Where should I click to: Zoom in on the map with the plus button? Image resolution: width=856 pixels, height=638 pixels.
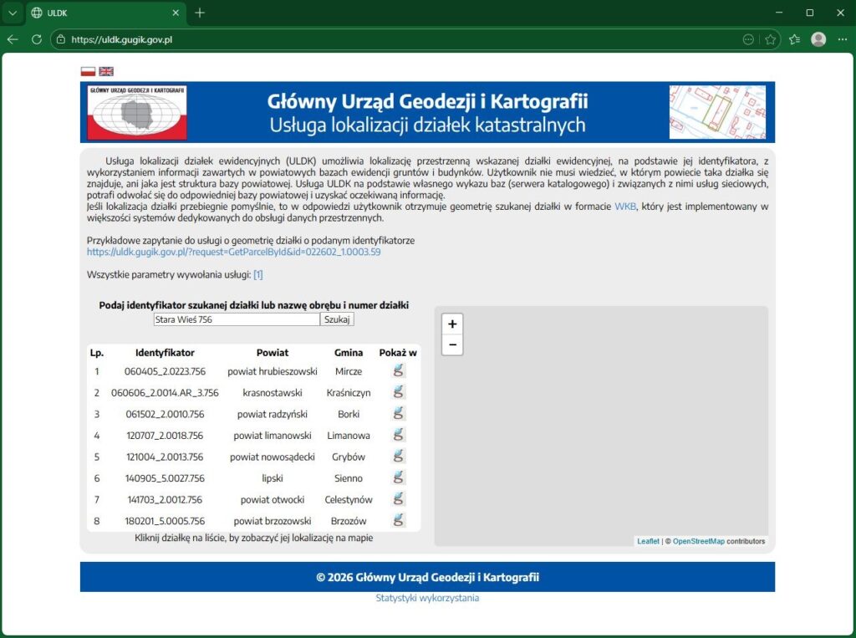(x=452, y=324)
